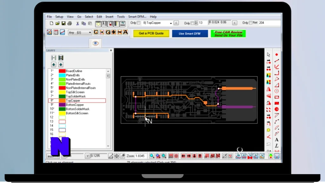The width and height of the screenshot is (325, 183).
Task: Click Free CAM Review Send Us Your File
Action: [x=228, y=34]
